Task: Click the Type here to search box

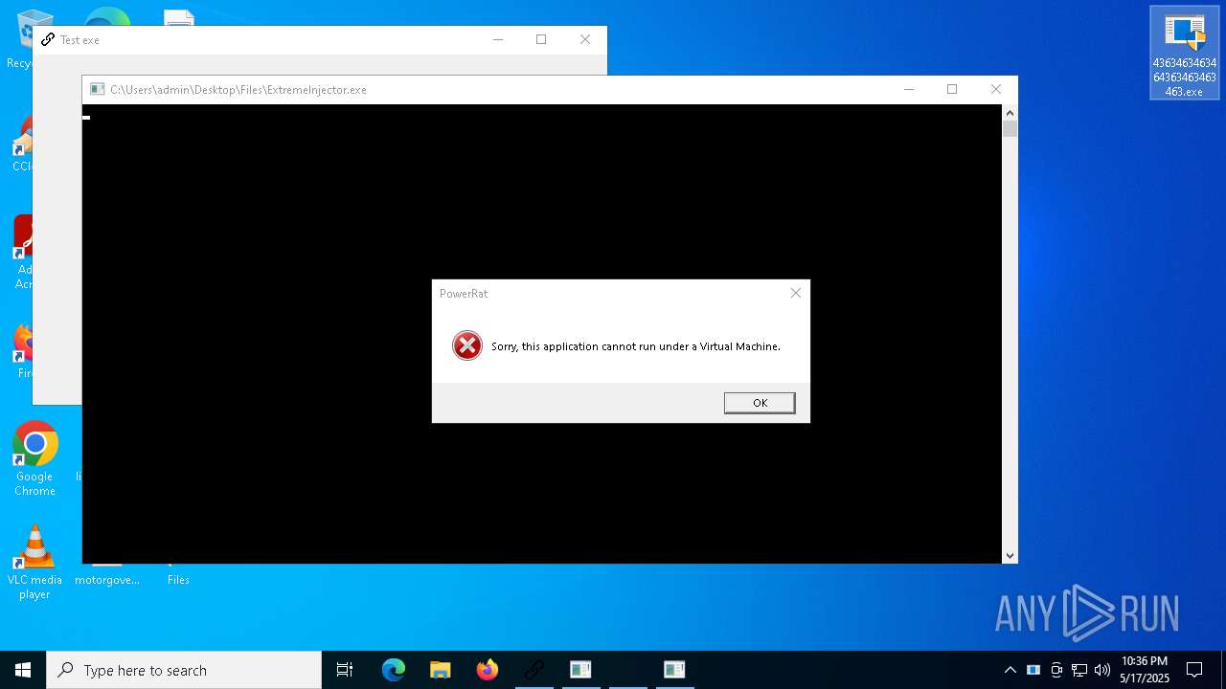Action: coord(184,670)
